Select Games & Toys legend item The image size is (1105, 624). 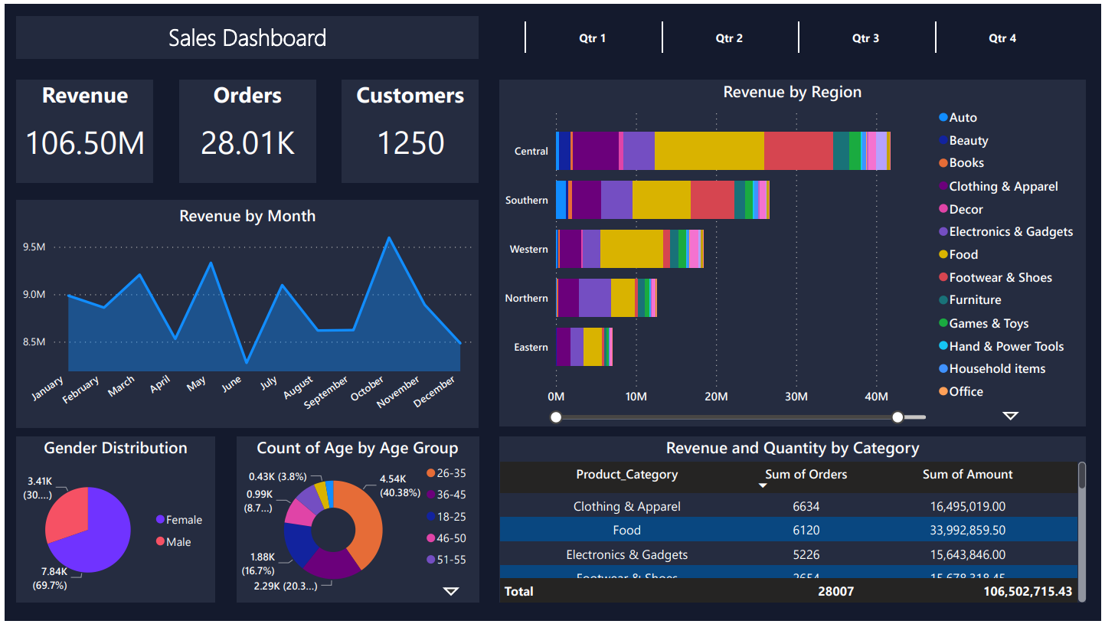pyautogui.click(x=984, y=323)
